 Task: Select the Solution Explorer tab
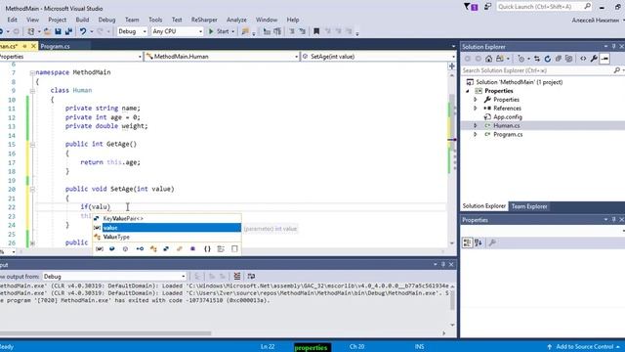(484, 206)
